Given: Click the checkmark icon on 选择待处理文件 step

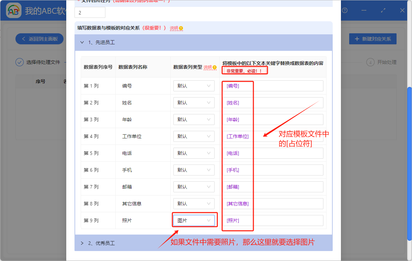Looking at the screenshot, I should 20,62.
